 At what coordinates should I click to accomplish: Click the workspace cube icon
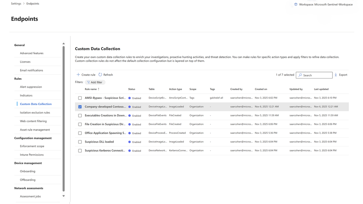click(x=296, y=4)
